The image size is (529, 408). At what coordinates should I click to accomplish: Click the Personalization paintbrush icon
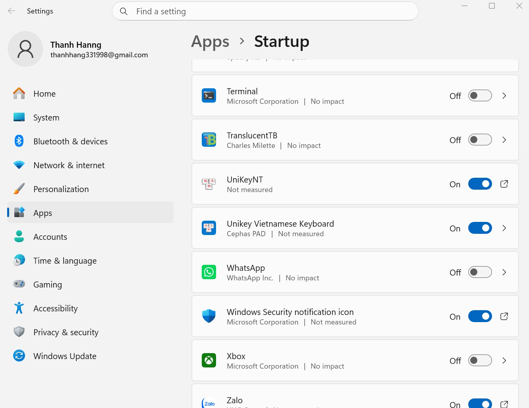[x=19, y=189]
